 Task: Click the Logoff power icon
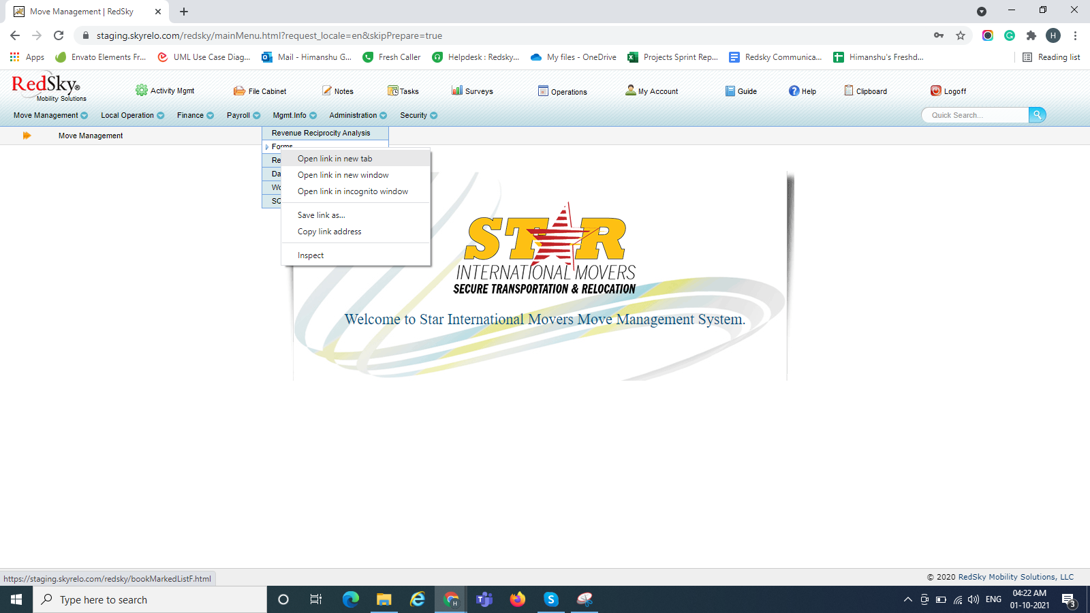[936, 91]
